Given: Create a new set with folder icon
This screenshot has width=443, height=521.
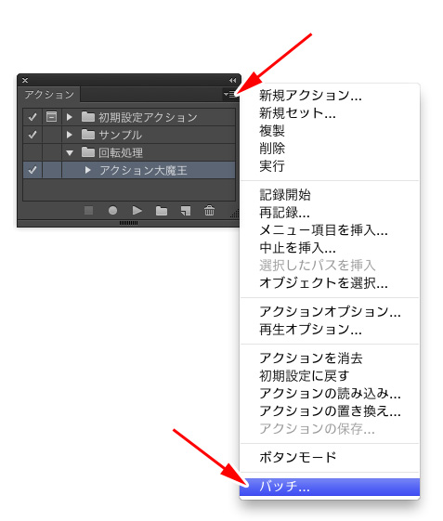Looking at the screenshot, I should pos(162,211).
